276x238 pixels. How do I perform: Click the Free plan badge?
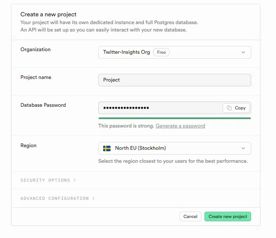point(161,52)
